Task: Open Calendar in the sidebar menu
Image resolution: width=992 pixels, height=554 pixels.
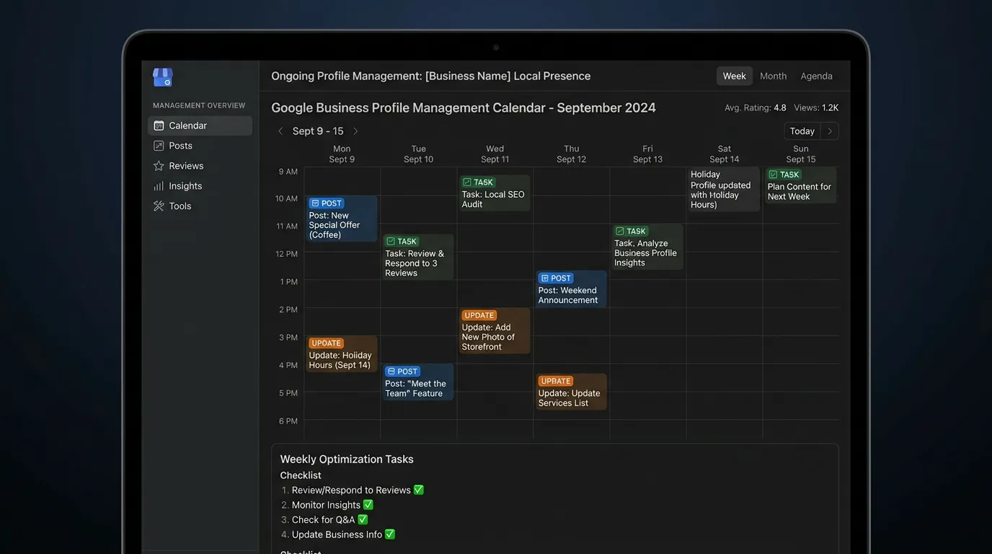Action: pos(200,126)
